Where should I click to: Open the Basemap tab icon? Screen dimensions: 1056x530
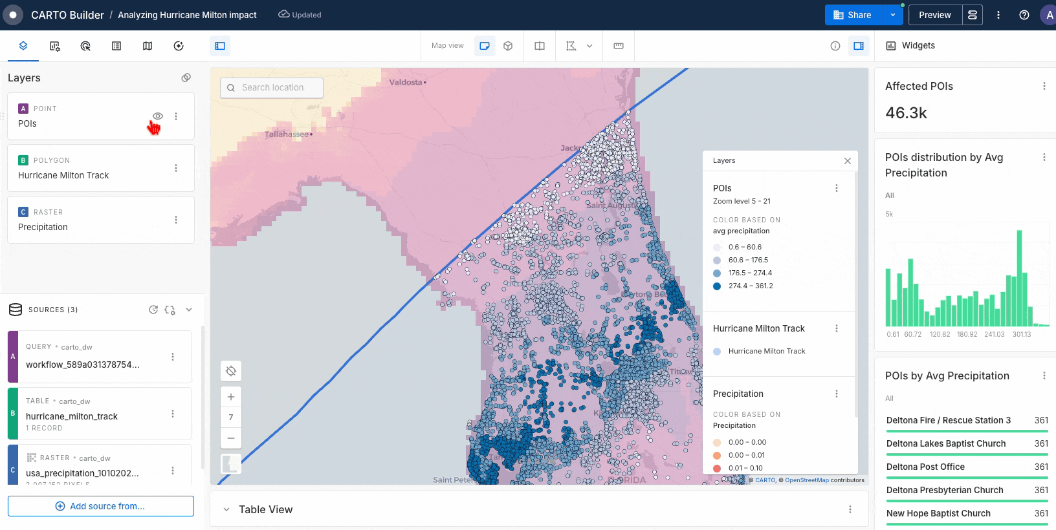pos(148,46)
